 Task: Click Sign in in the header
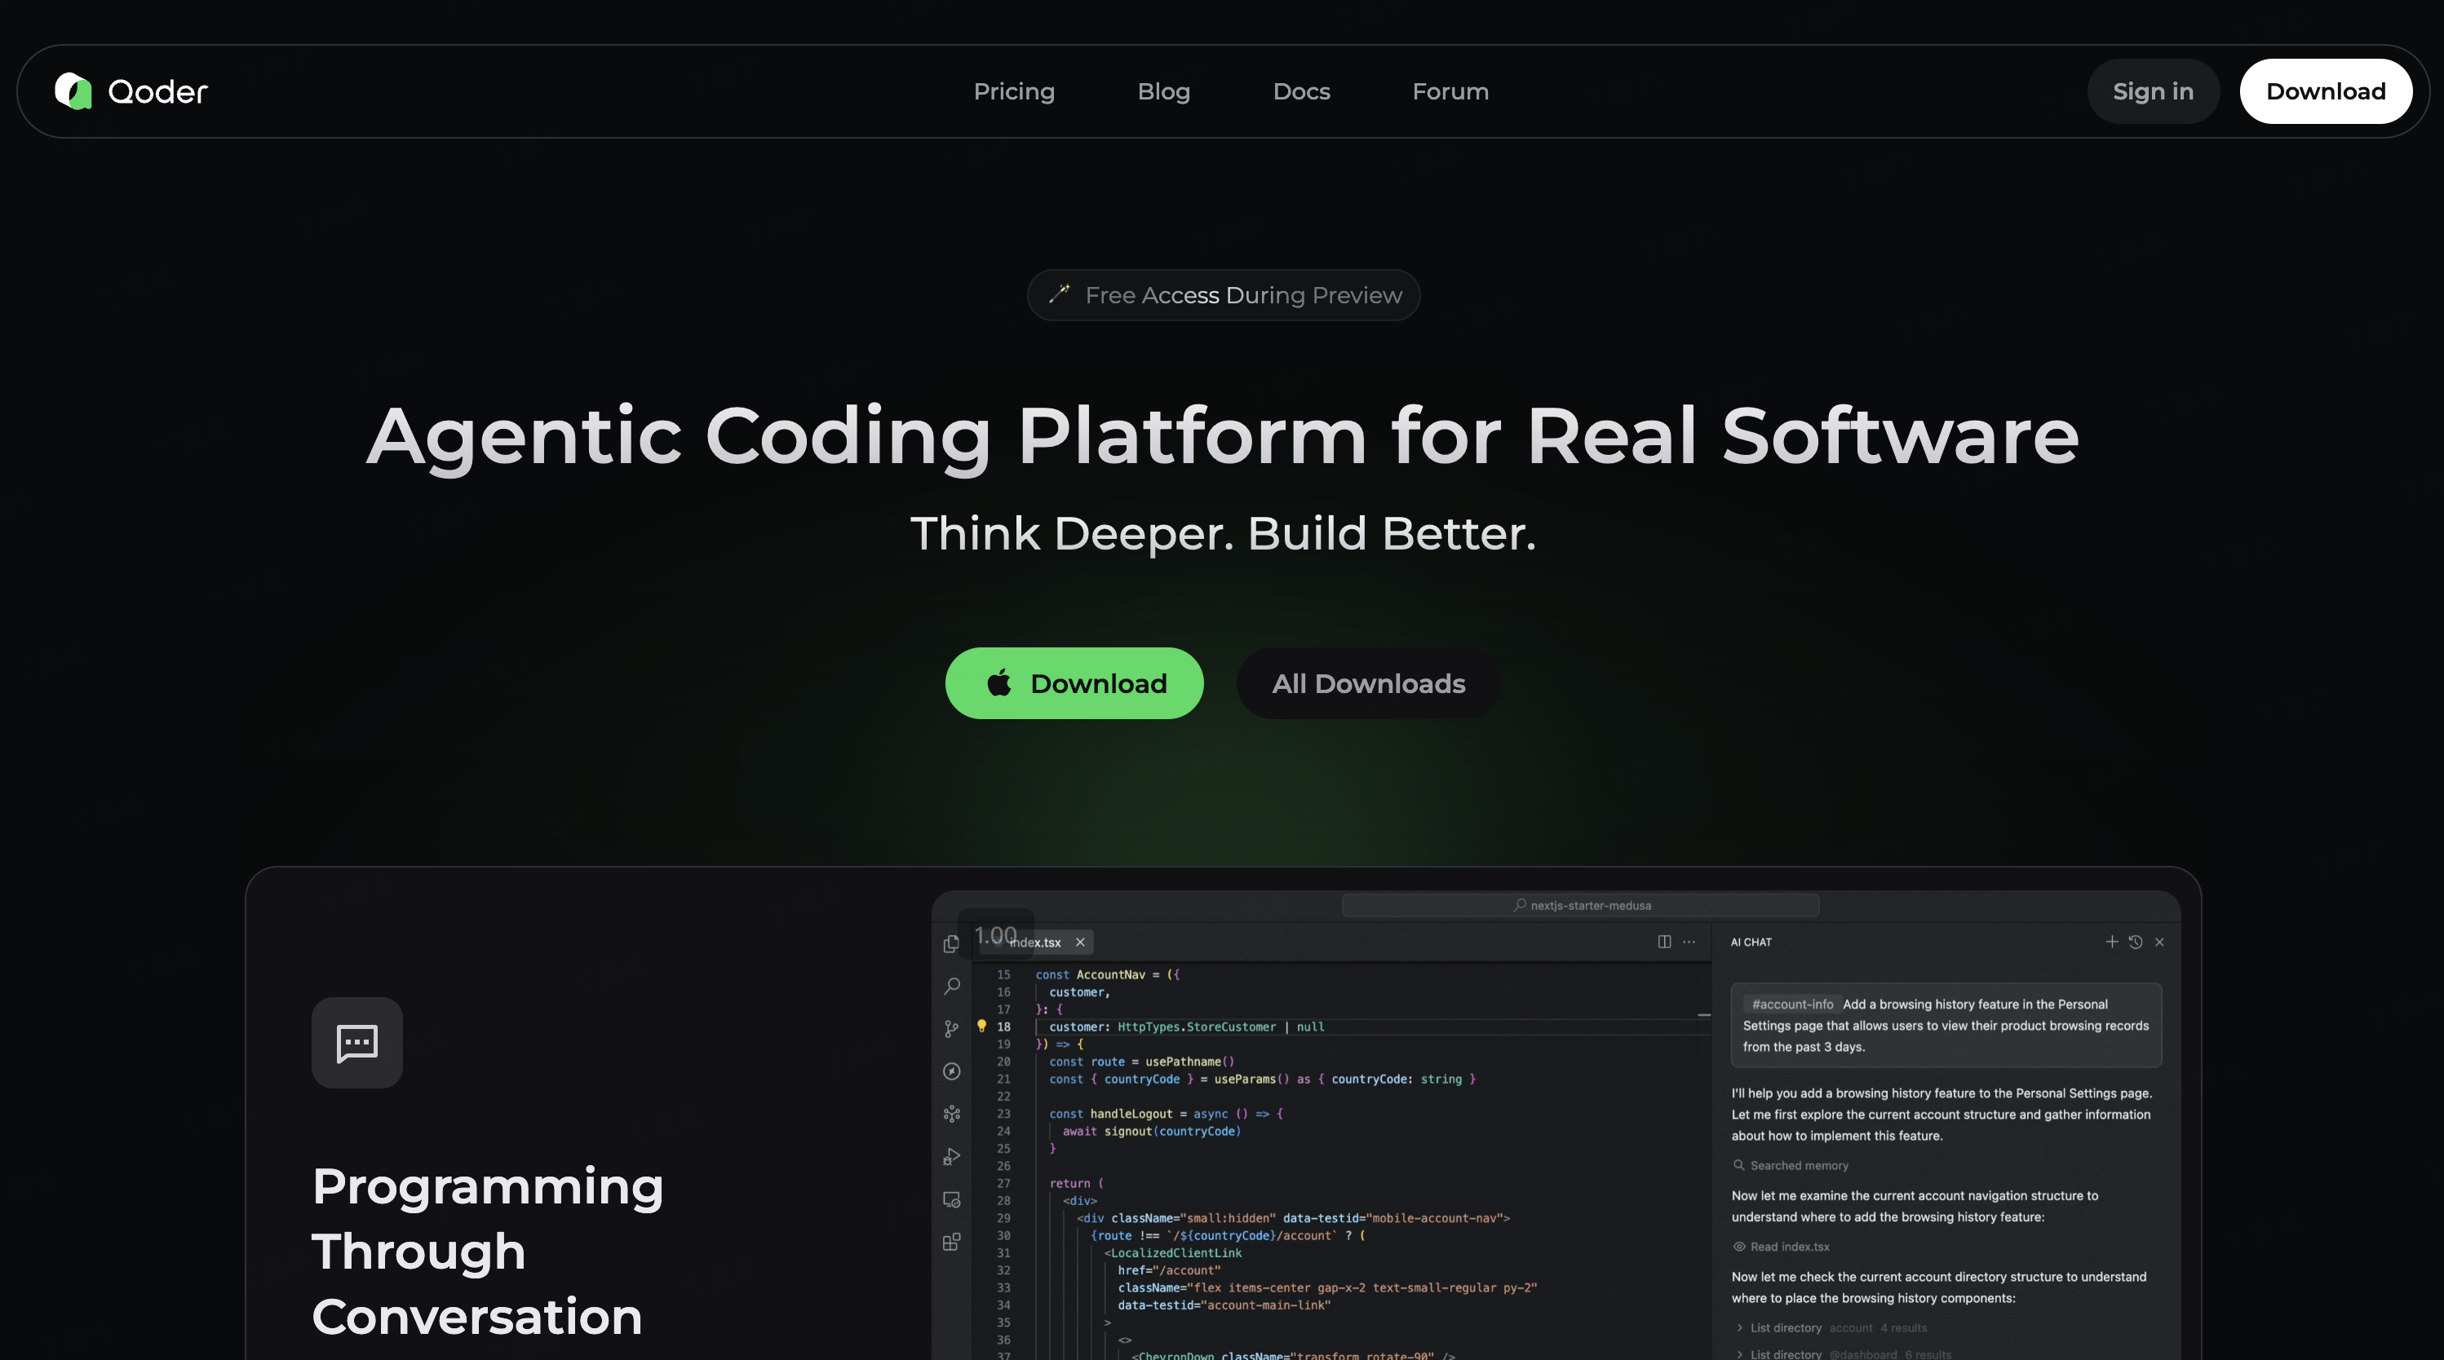pyautogui.click(x=2153, y=91)
